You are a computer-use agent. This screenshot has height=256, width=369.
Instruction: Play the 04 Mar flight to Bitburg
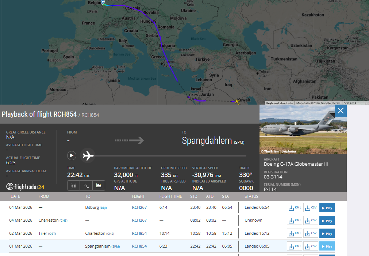(x=327, y=208)
